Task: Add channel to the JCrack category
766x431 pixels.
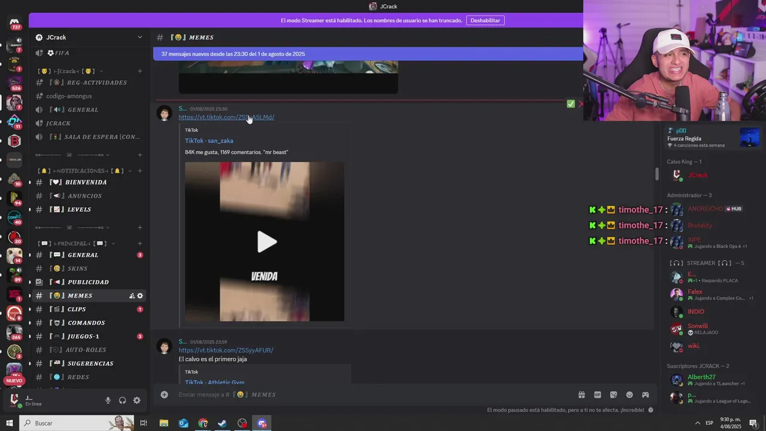Action: click(x=140, y=71)
